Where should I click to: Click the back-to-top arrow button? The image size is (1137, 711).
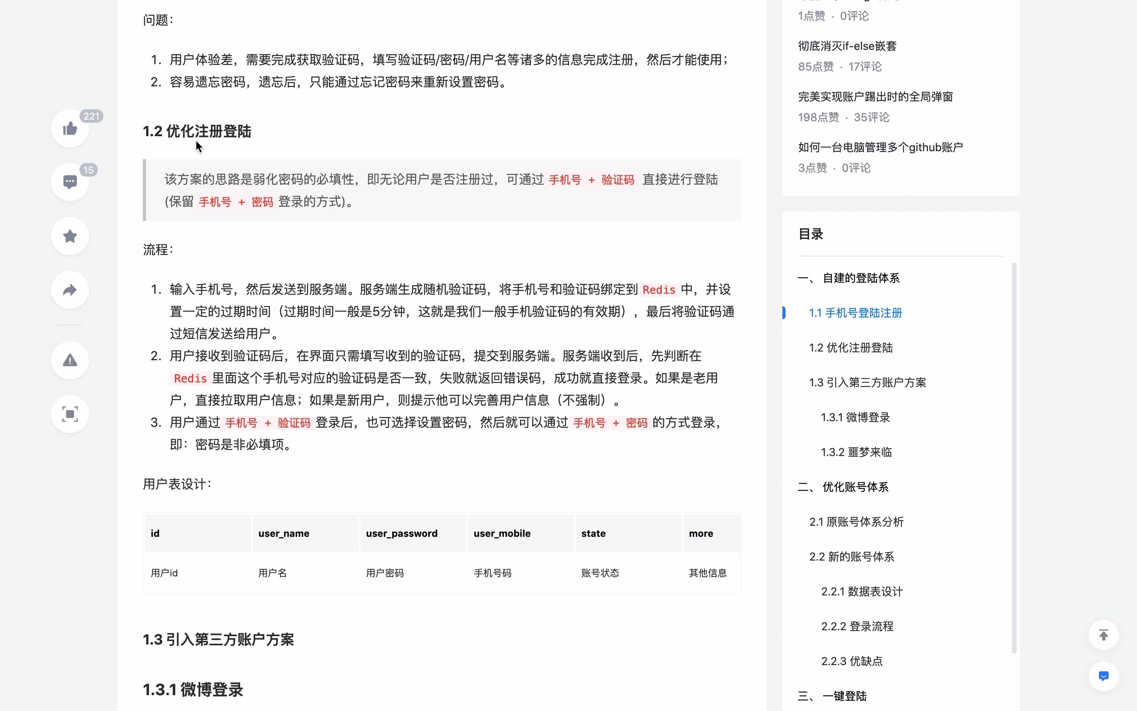coord(1103,635)
